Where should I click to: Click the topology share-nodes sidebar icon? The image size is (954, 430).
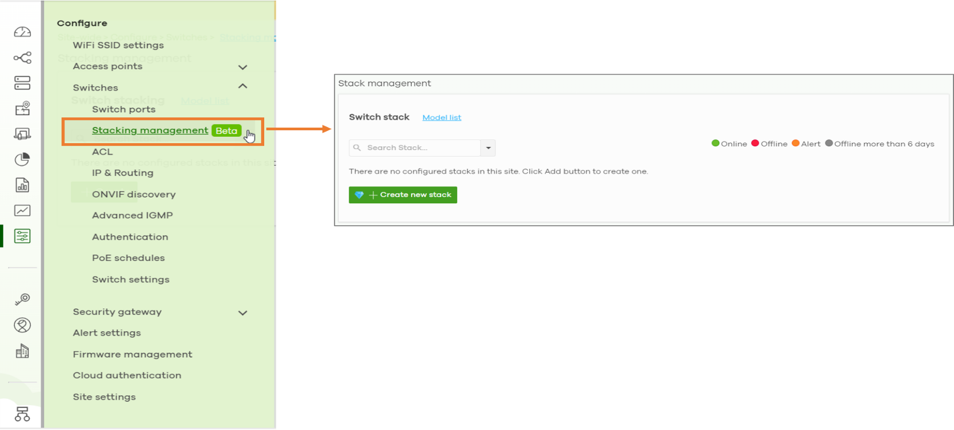pos(22,57)
